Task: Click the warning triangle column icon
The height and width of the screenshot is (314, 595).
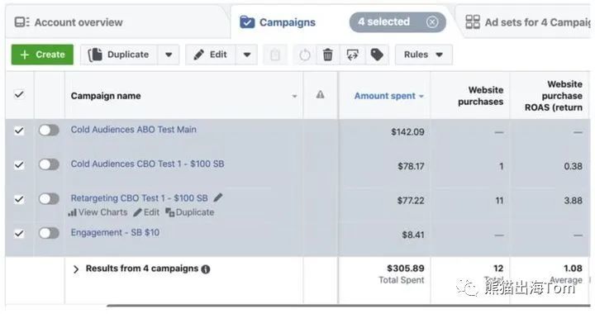Action: [321, 94]
